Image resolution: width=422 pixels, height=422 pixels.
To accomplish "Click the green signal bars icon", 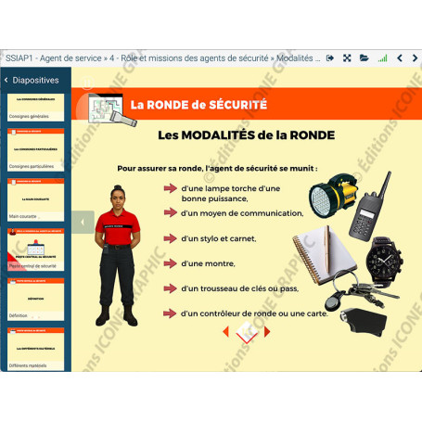I will tap(383, 58).
